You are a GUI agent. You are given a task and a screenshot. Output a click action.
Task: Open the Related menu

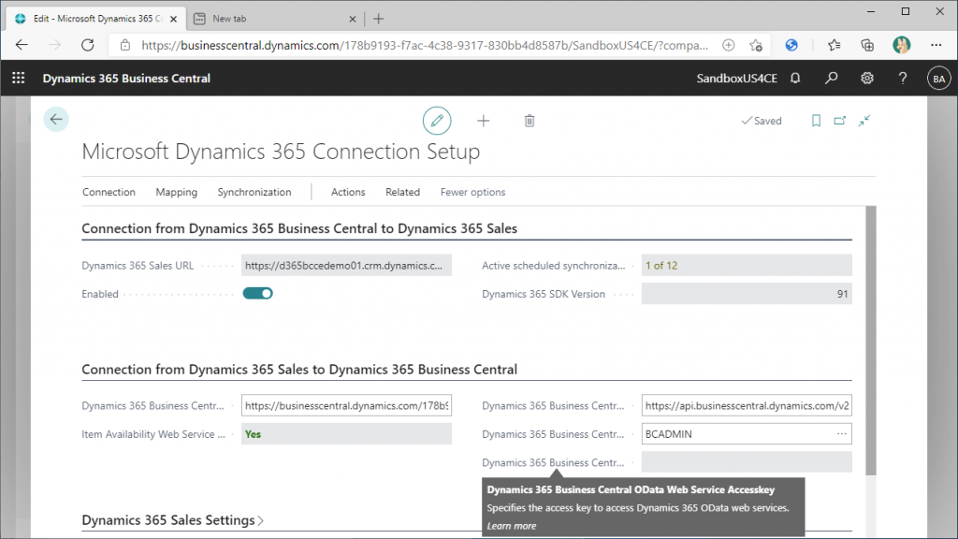[402, 192]
